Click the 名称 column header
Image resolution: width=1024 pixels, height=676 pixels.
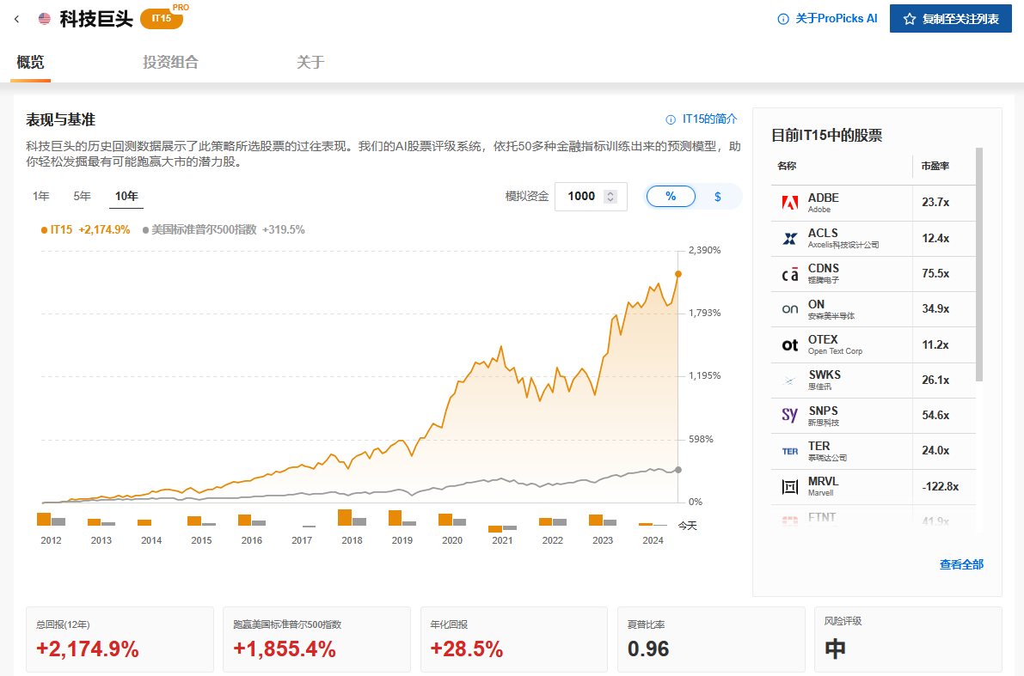point(787,167)
